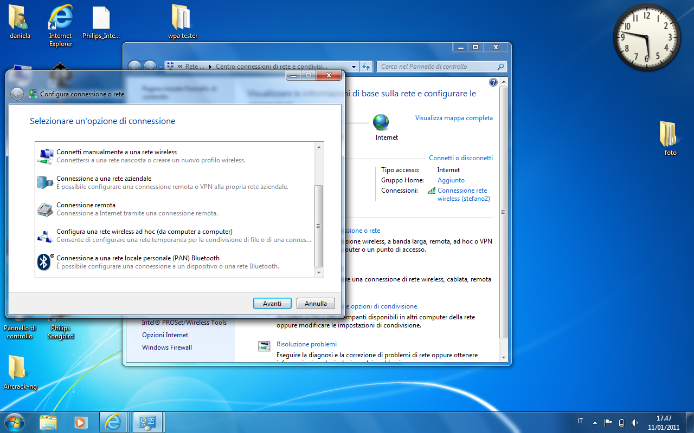Click the Centro connessioni di rete breadcrumb
The width and height of the screenshot is (694, 433).
[272, 67]
